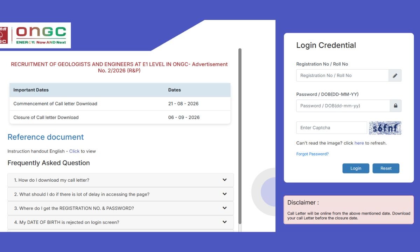
Task: Click the call letter disclaimer message text
Action: 349,216
